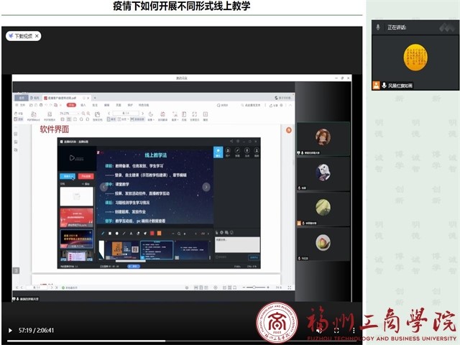Click the play button in the video player
This screenshot has height=345, width=460.
[x=10, y=330]
